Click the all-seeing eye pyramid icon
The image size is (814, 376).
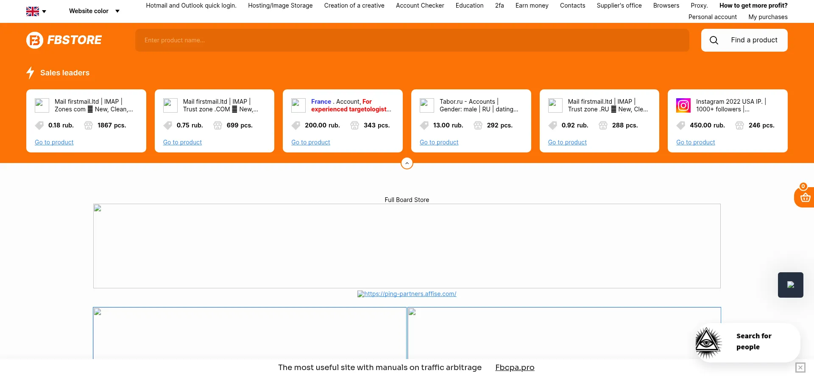click(708, 343)
